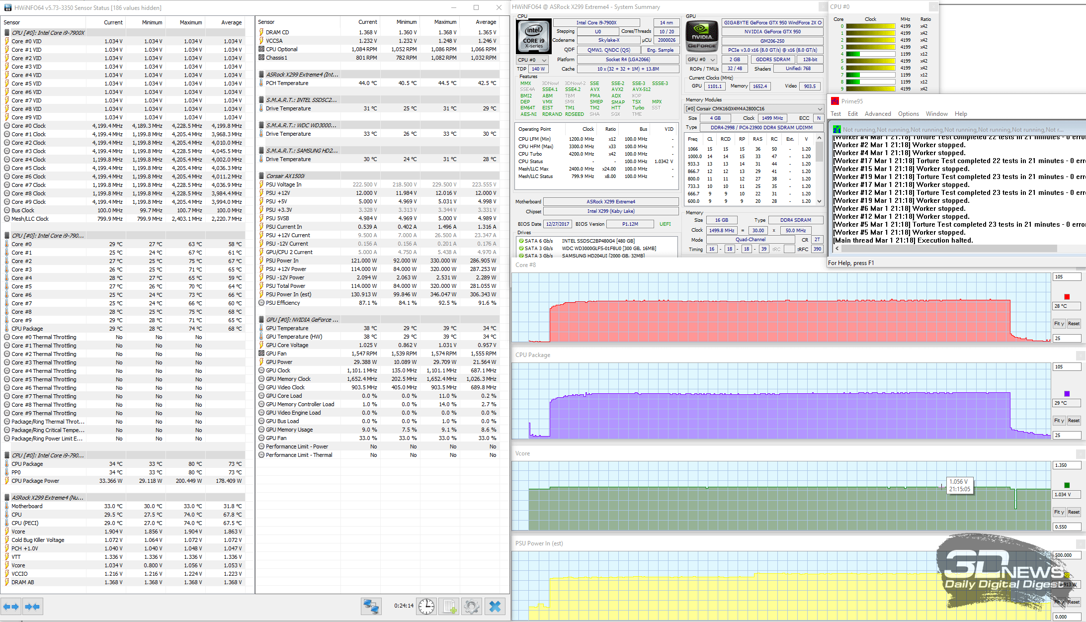Click the green color swatch on Vcore graph
The width and height of the screenshot is (1086, 622).
click(x=1067, y=485)
